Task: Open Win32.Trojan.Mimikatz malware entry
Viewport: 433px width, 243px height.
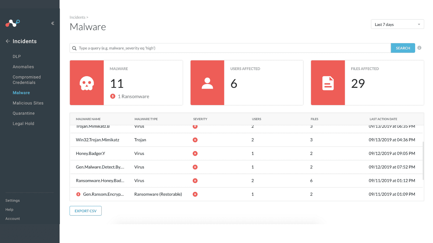Action: pos(97,140)
